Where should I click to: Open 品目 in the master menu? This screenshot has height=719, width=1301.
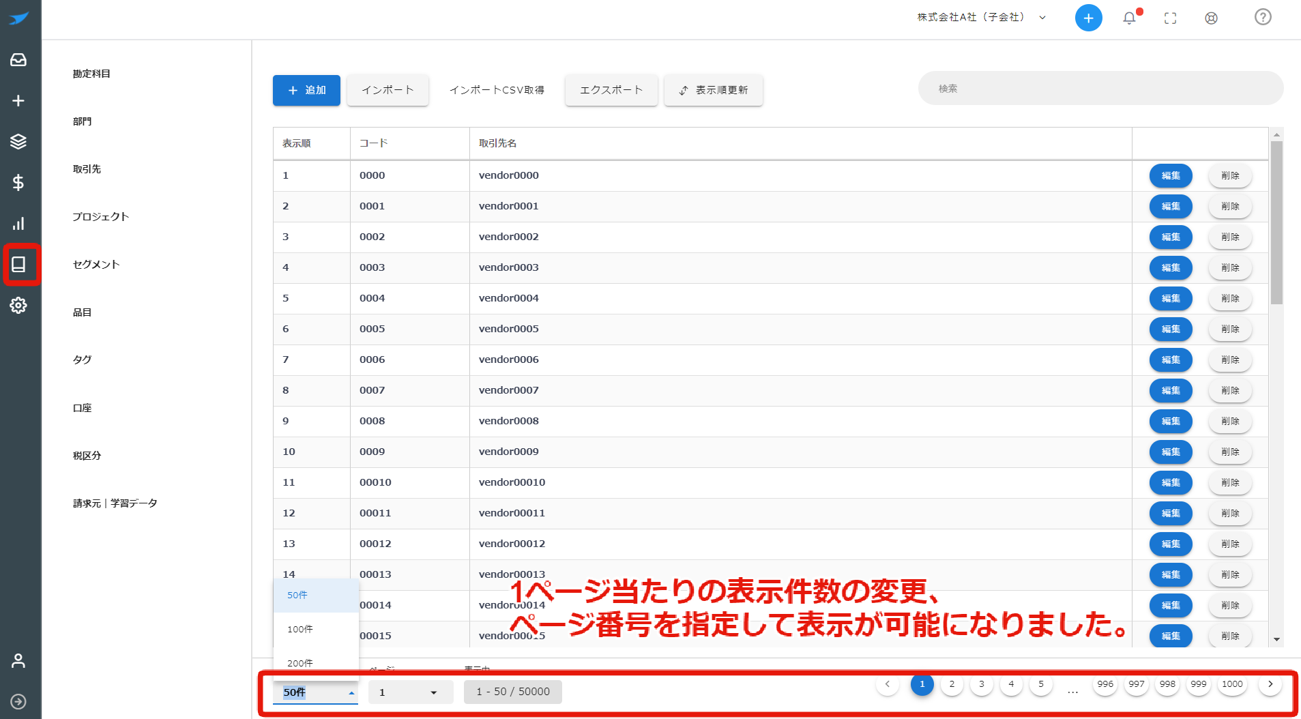point(82,312)
